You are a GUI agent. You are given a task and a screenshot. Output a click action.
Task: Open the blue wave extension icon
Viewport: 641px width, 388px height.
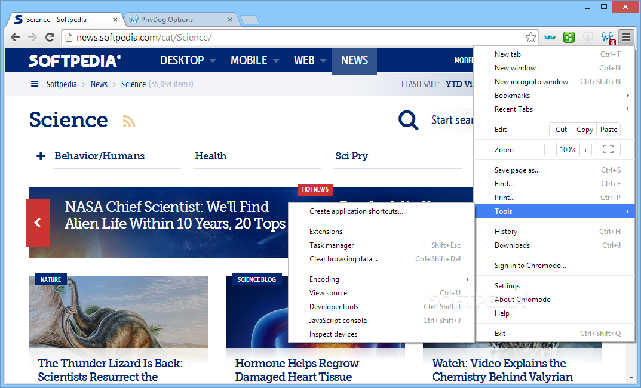pyautogui.click(x=550, y=38)
